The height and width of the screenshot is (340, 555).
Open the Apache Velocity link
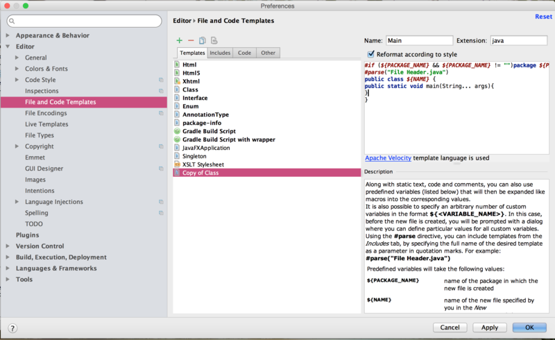(388, 158)
